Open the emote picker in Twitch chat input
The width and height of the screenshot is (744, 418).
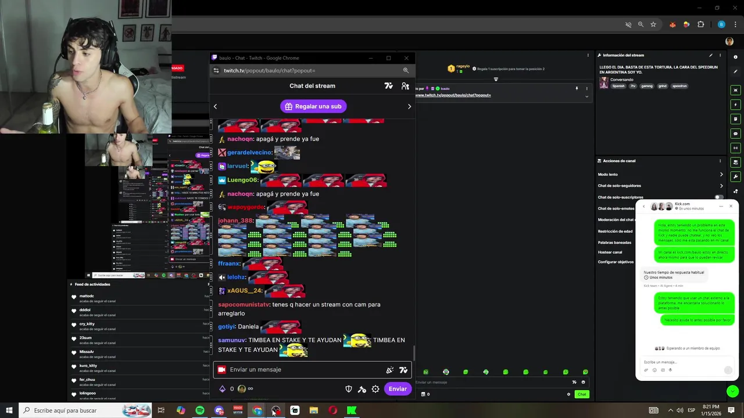[389, 370]
